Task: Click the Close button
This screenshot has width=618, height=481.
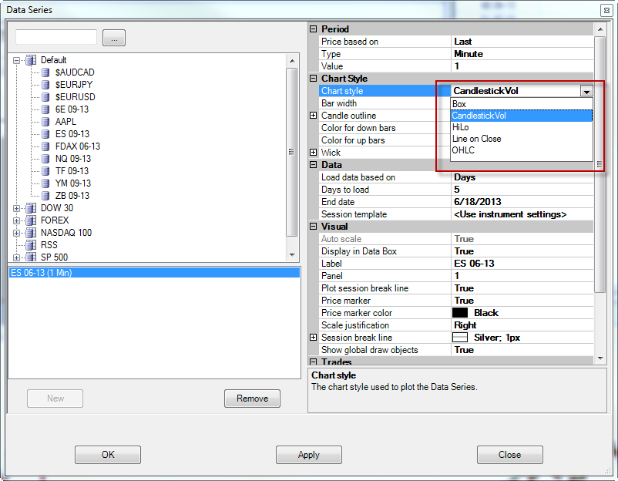Action: [509, 455]
